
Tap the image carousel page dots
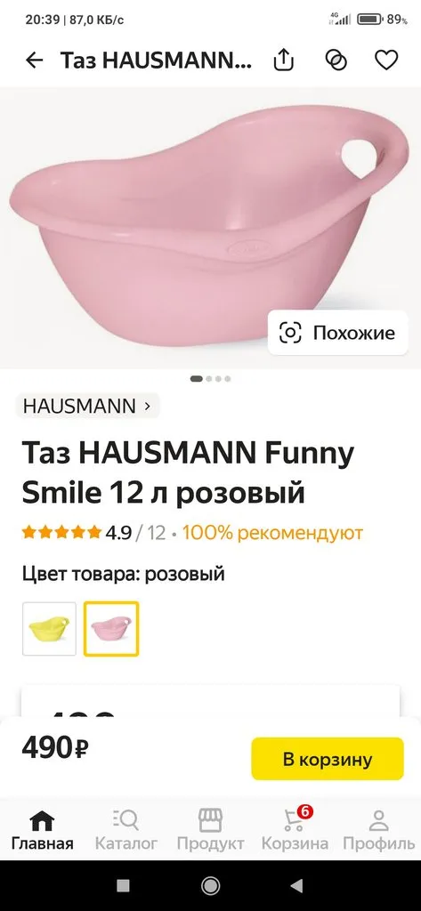point(210,379)
